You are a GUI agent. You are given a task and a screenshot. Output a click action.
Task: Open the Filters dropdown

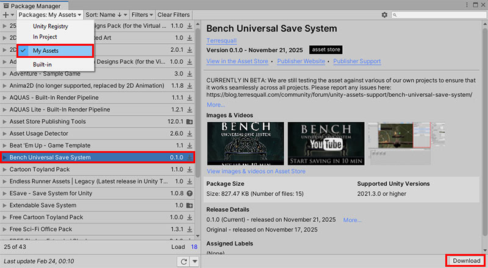(x=142, y=15)
